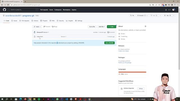View 1 watching link

[123, 36]
